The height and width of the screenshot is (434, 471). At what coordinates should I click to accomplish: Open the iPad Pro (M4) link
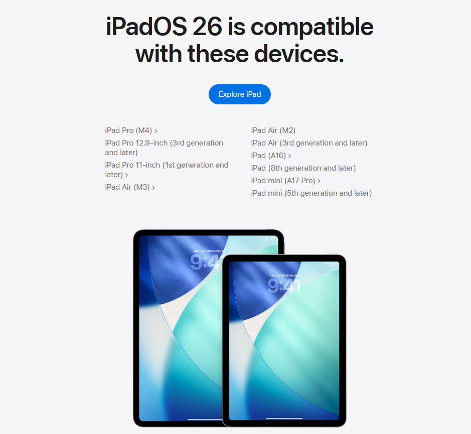(x=131, y=130)
